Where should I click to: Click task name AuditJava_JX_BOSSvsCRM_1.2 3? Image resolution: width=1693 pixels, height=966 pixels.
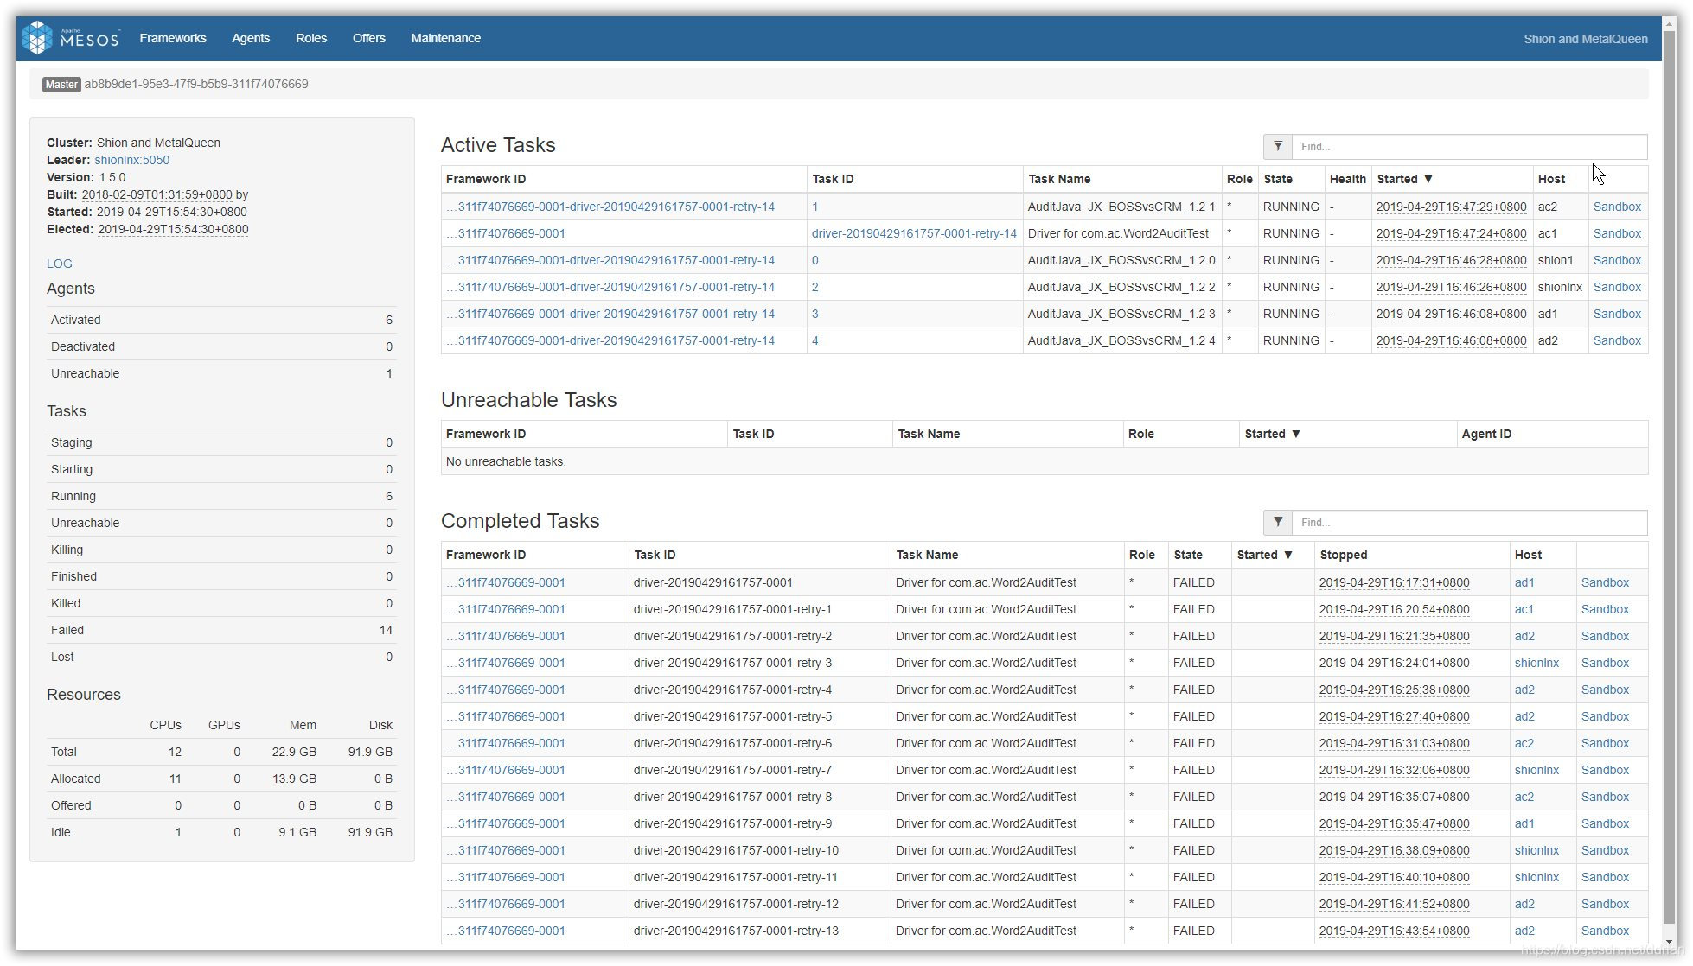click(1121, 314)
